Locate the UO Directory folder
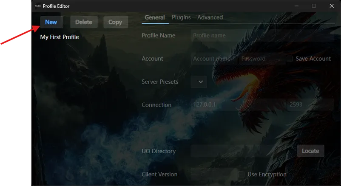 point(310,151)
